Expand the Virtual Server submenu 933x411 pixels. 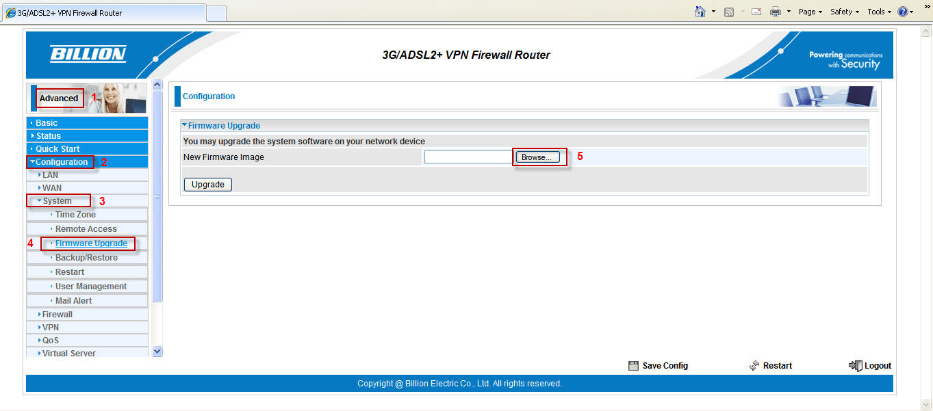click(x=88, y=353)
